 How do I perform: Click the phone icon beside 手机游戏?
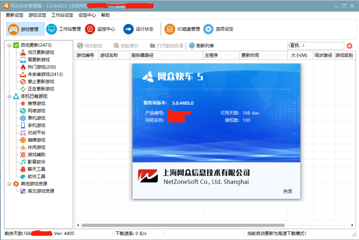(23, 125)
